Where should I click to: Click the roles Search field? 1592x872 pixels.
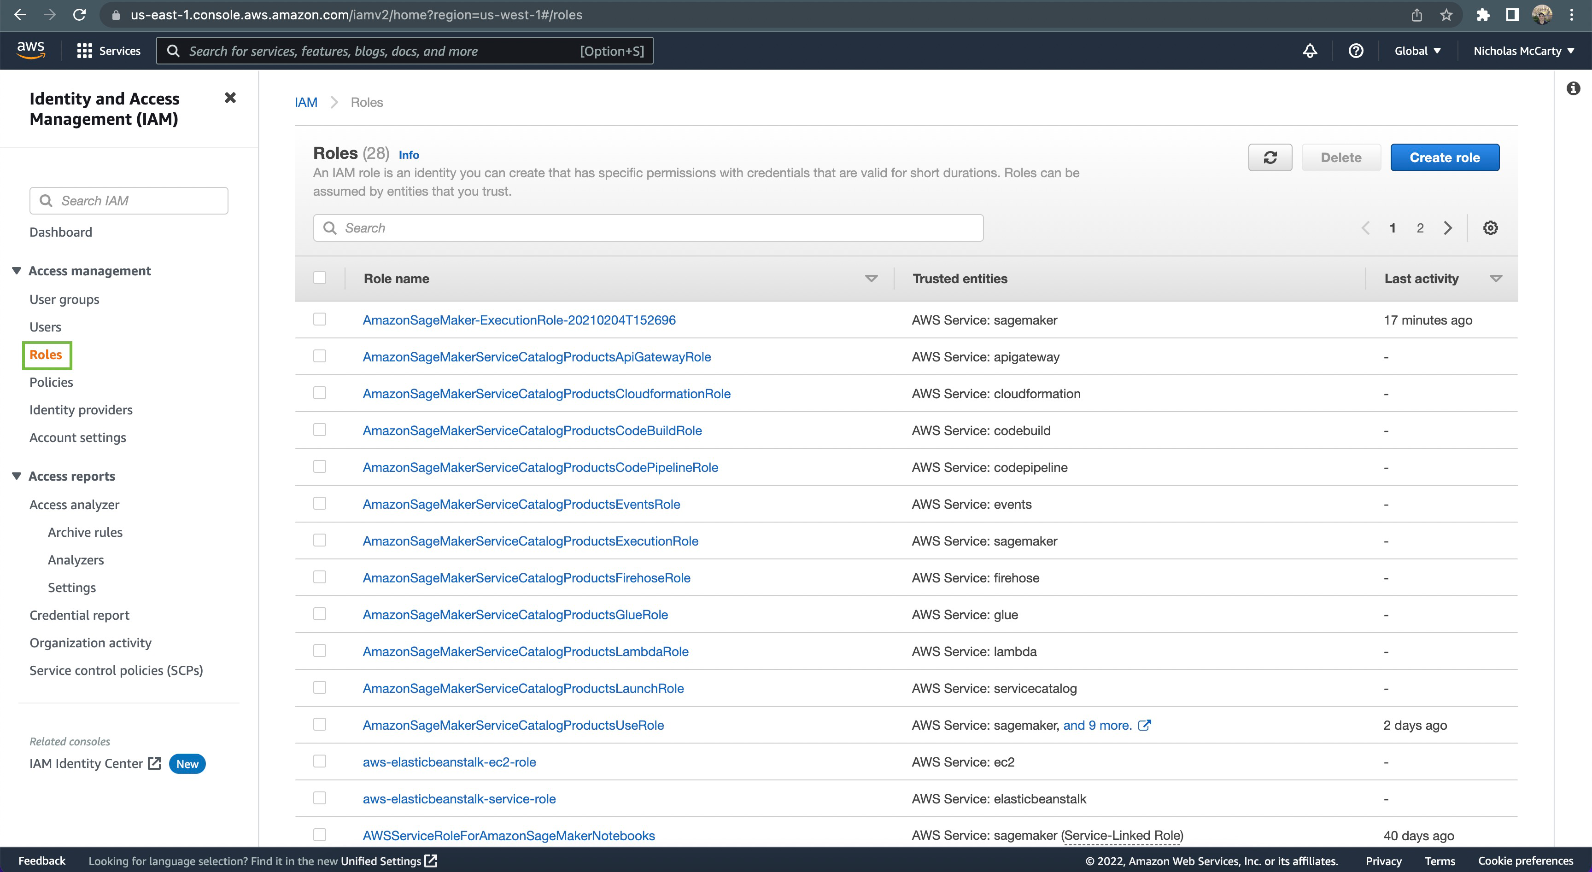point(648,228)
